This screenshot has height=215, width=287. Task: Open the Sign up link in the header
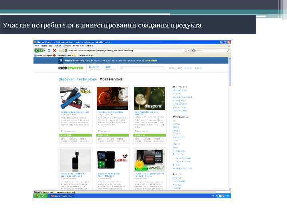coord(188,68)
